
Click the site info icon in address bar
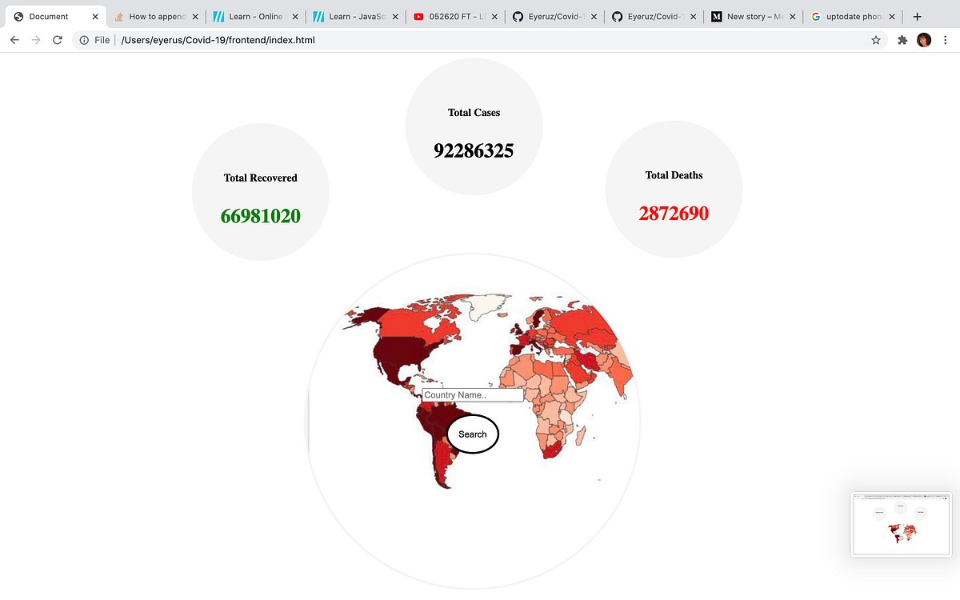(x=84, y=40)
